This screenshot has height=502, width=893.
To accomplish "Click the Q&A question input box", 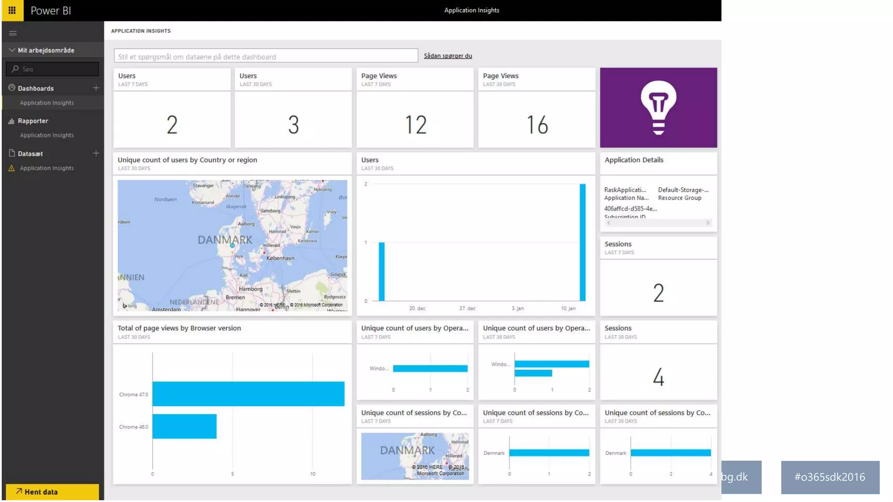I will [x=266, y=56].
